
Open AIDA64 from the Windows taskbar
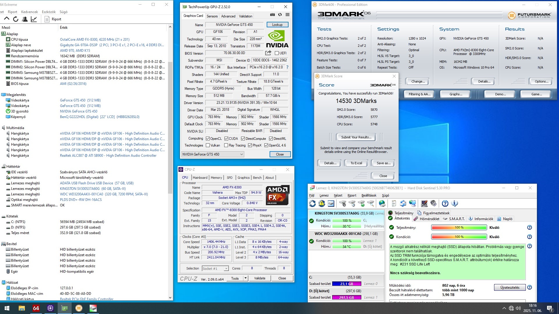click(x=36, y=308)
